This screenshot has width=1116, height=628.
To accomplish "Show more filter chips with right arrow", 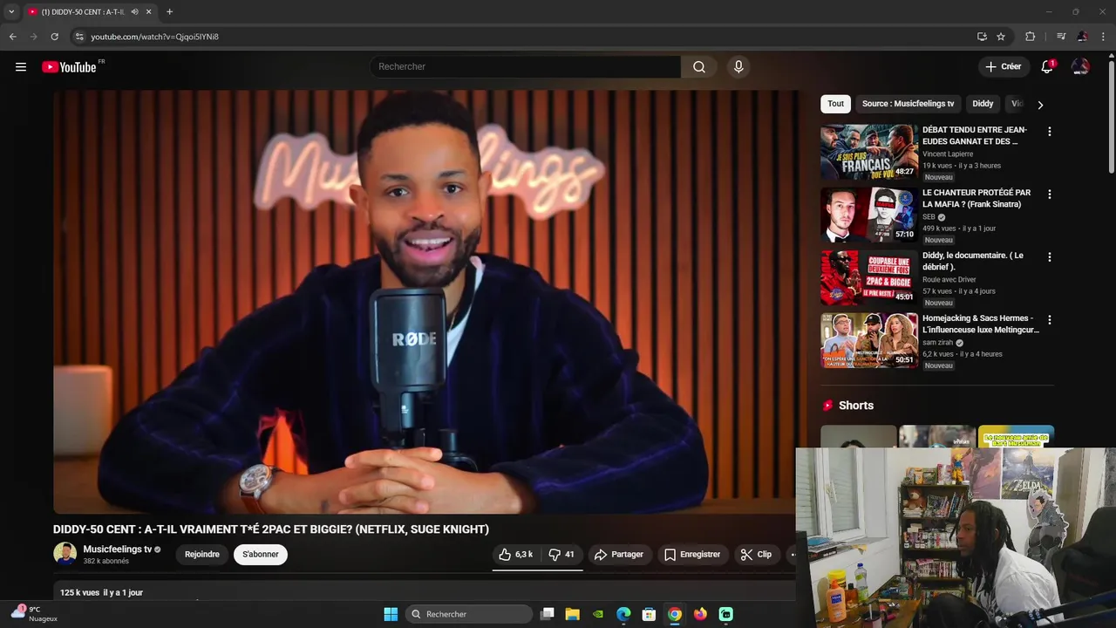I will click(1039, 104).
